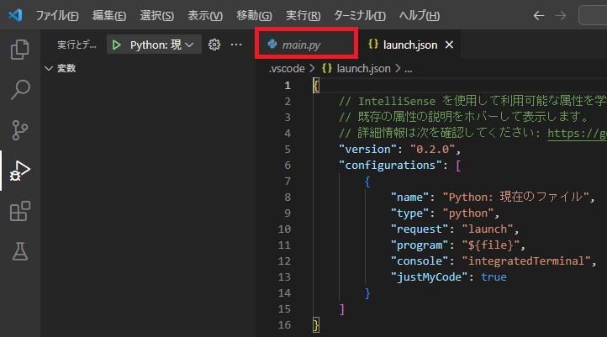Switch to the main.py tab
This screenshot has width=607, height=337.
pyautogui.click(x=306, y=45)
